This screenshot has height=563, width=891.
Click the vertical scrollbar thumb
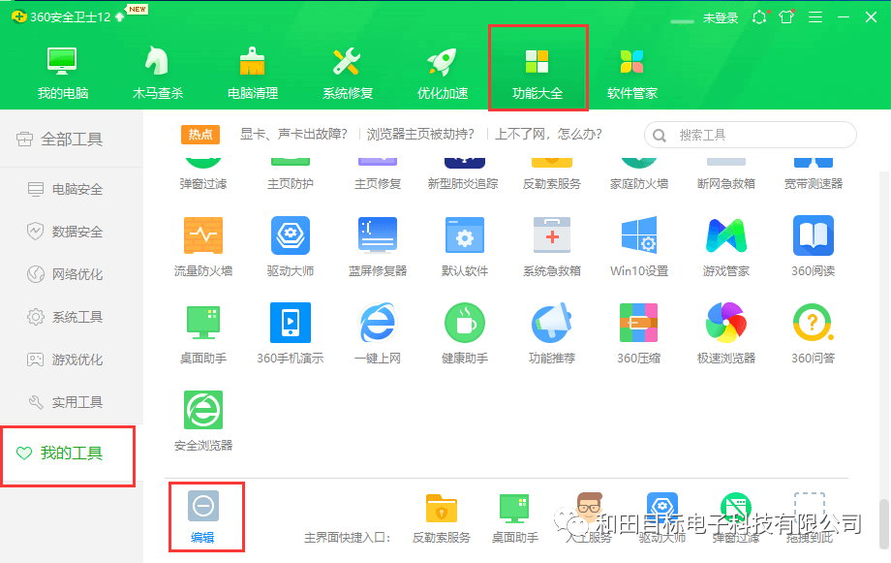[883, 523]
